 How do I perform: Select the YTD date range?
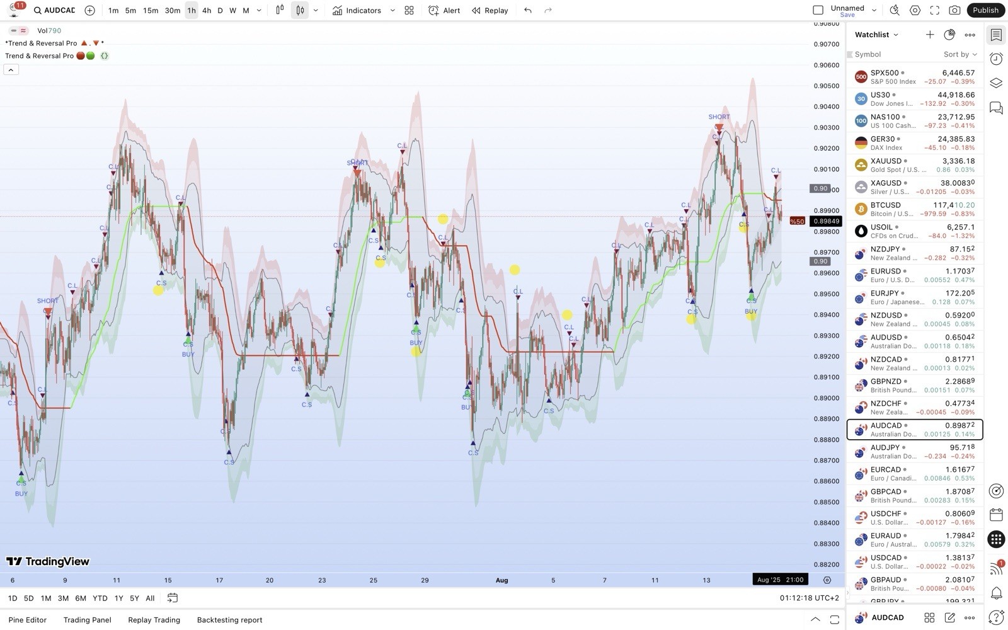click(100, 598)
